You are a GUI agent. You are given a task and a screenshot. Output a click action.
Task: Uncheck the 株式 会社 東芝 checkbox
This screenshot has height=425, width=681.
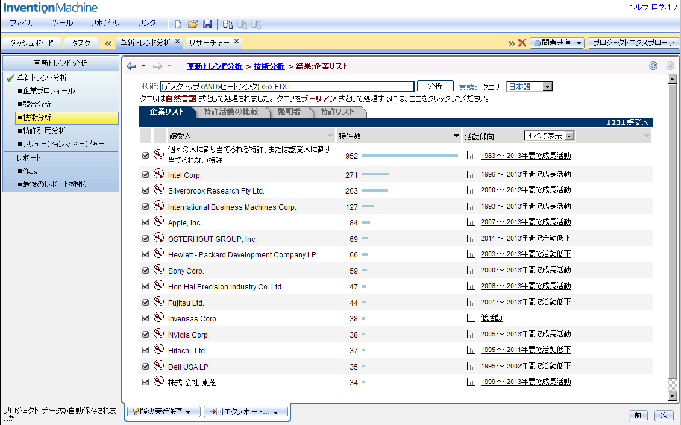(145, 382)
